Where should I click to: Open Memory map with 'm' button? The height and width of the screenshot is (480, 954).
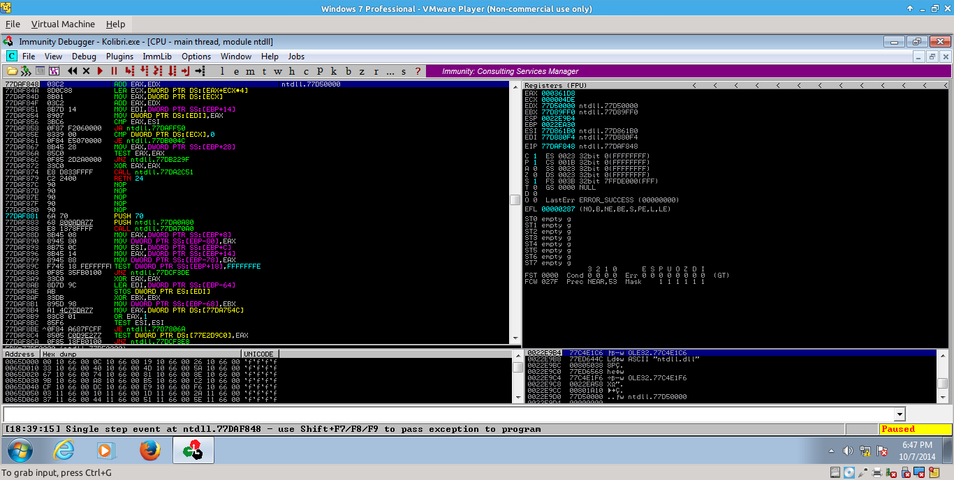coord(250,71)
